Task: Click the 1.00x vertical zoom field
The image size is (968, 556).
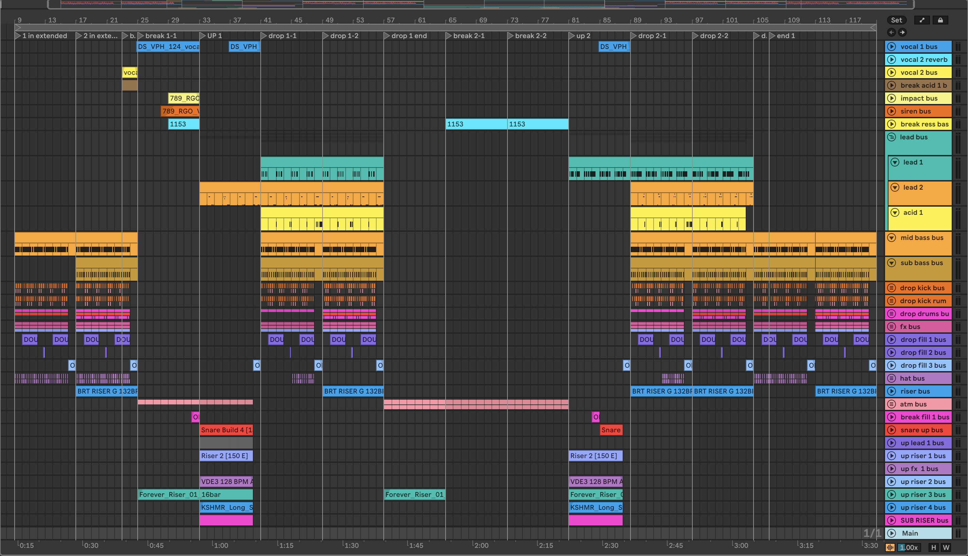Action: coord(909,547)
